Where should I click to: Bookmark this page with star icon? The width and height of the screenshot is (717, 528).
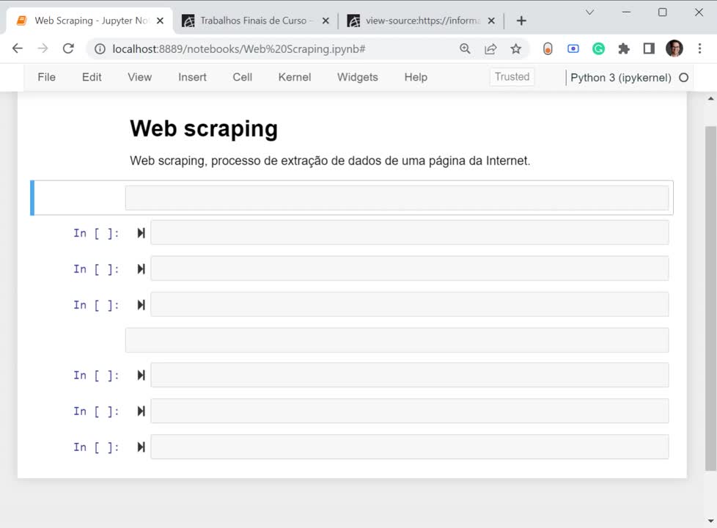516,48
